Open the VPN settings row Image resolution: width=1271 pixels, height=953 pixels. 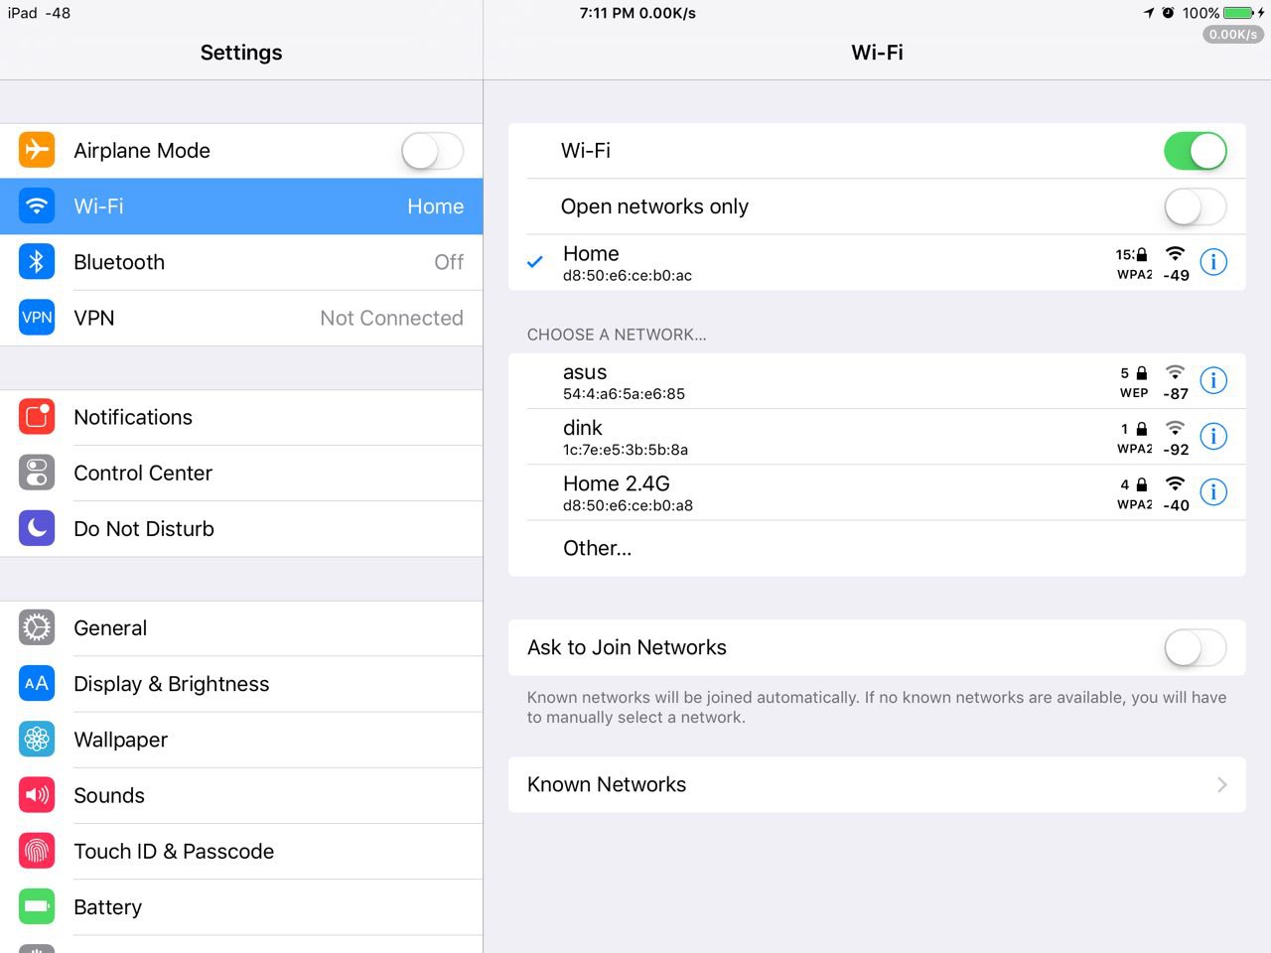coord(241,318)
